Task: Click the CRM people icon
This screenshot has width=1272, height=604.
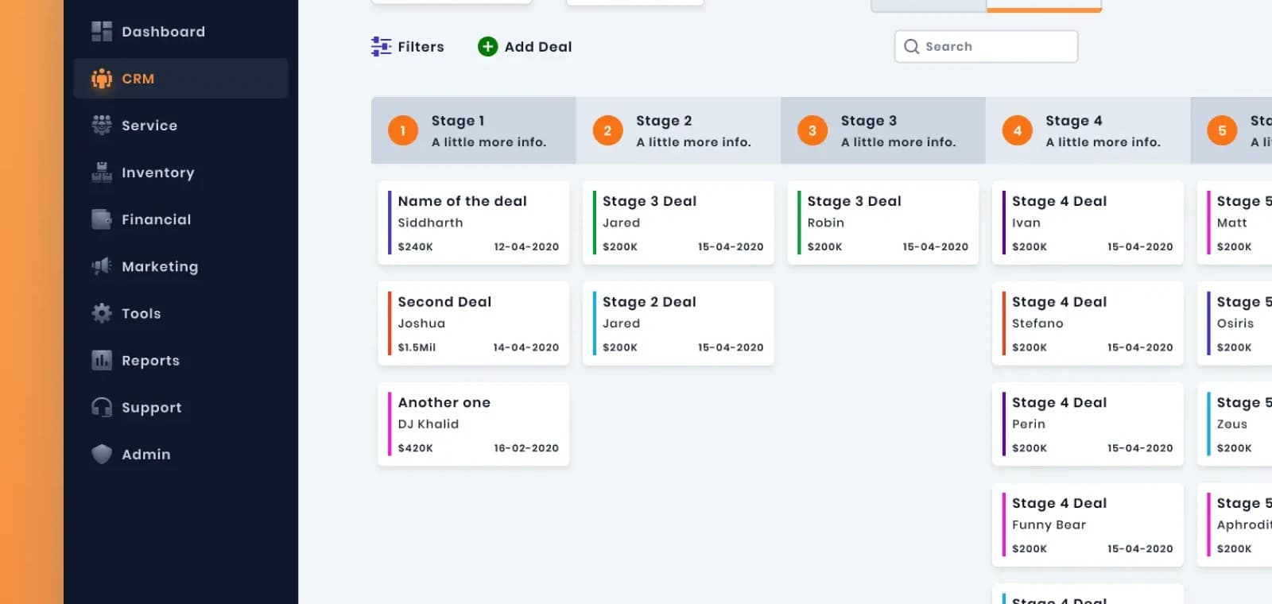Action: pyautogui.click(x=102, y=79)
